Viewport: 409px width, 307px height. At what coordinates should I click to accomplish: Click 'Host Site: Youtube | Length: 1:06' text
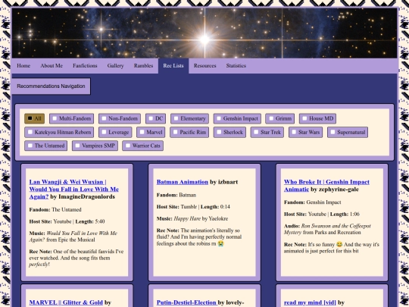coord(322,214)
